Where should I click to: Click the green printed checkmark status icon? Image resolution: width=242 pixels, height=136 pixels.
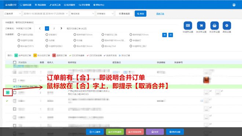7,101
